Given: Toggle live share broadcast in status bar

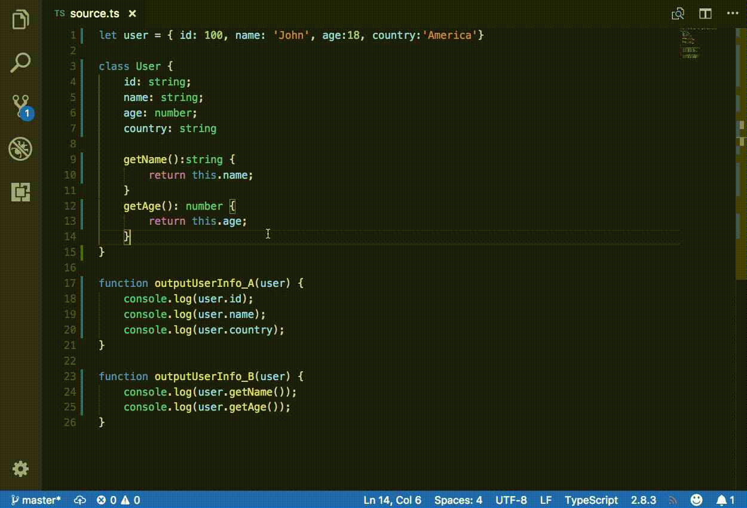Looking at the screenshot, I should point(673,500).
